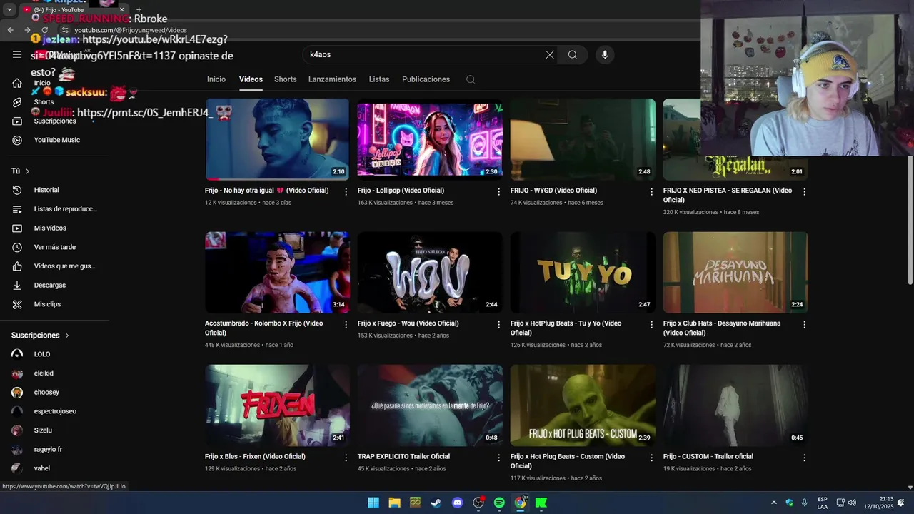Open Spotify from the taskbar
The height and width of the screenshot is (514, 914).
click(x=499, y=503)
